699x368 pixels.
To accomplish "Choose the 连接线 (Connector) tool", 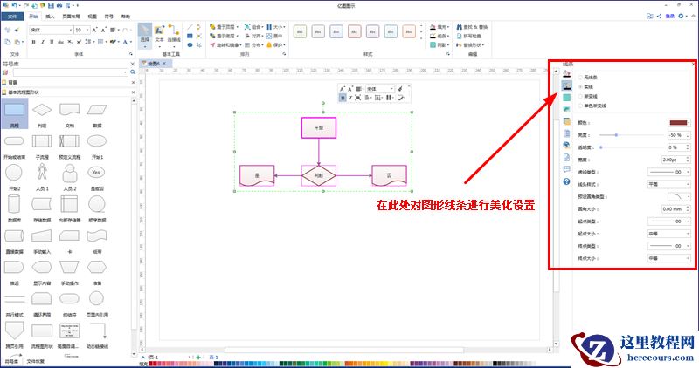I will (174, 35).
